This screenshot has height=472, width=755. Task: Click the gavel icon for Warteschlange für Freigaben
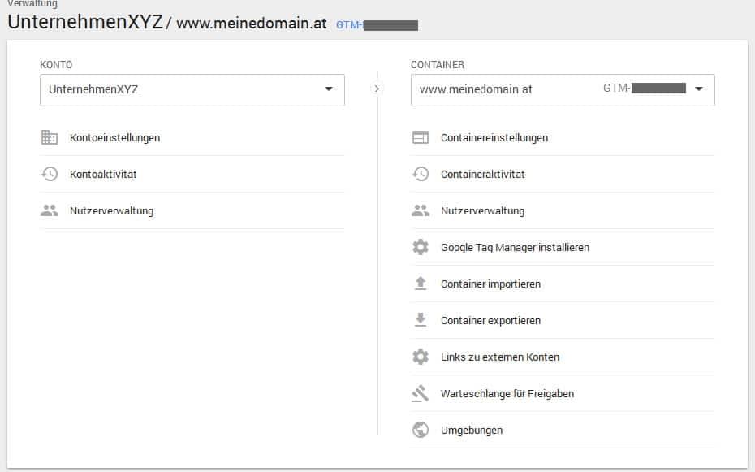(x=421, y=393)
